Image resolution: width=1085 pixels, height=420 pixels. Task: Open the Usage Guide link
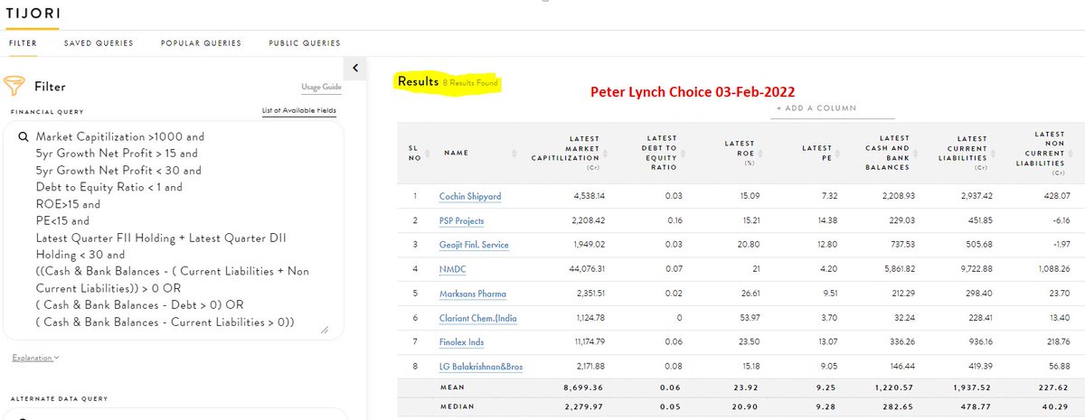[x=321, y=88]
